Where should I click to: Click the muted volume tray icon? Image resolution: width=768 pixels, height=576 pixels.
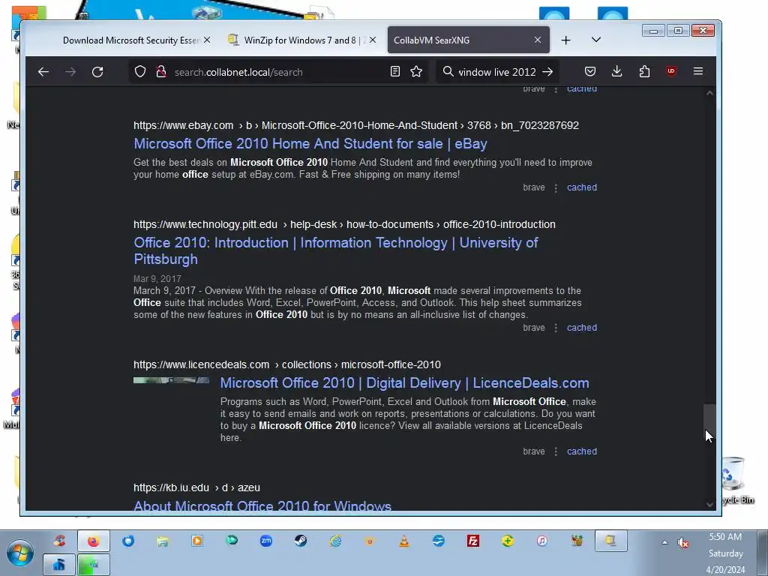[682, 543]
